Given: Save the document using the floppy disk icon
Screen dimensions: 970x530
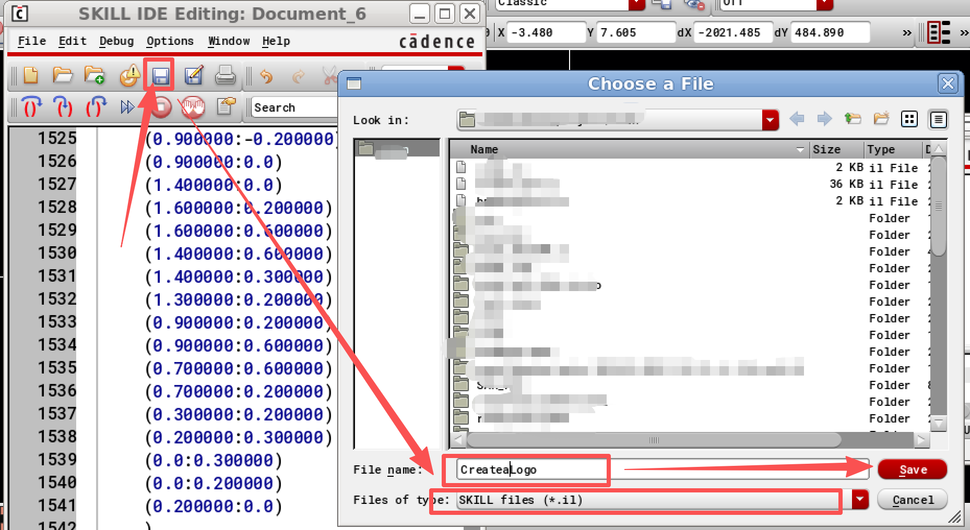Looking at the screenshot, I should (x=160, y=77).
